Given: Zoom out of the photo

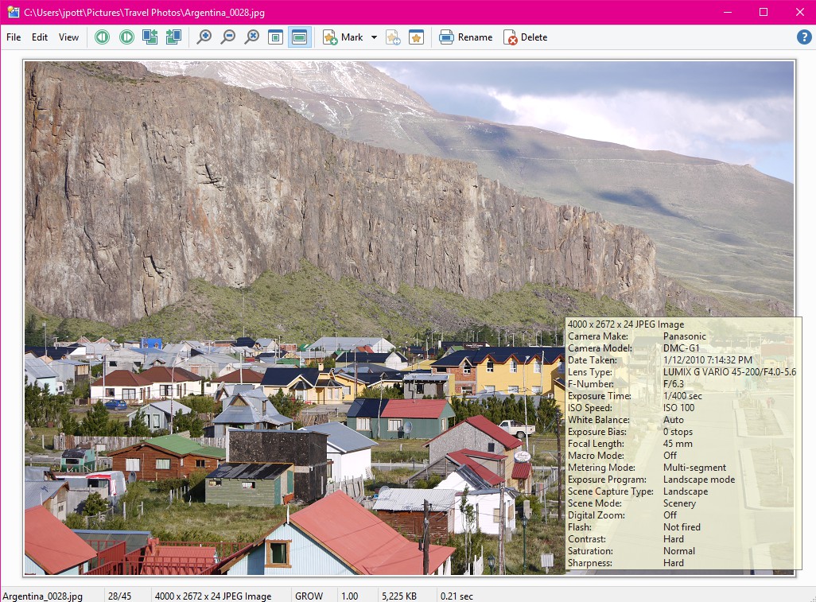Looking at the screenshot, I should coord(228,37).
